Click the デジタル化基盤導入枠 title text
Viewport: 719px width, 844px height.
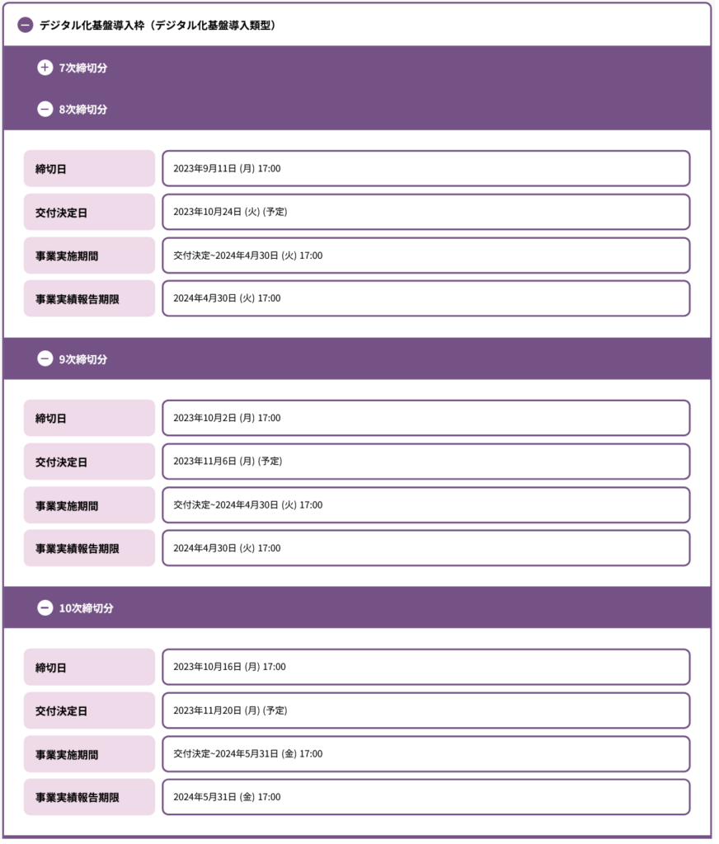coord(157,26)
